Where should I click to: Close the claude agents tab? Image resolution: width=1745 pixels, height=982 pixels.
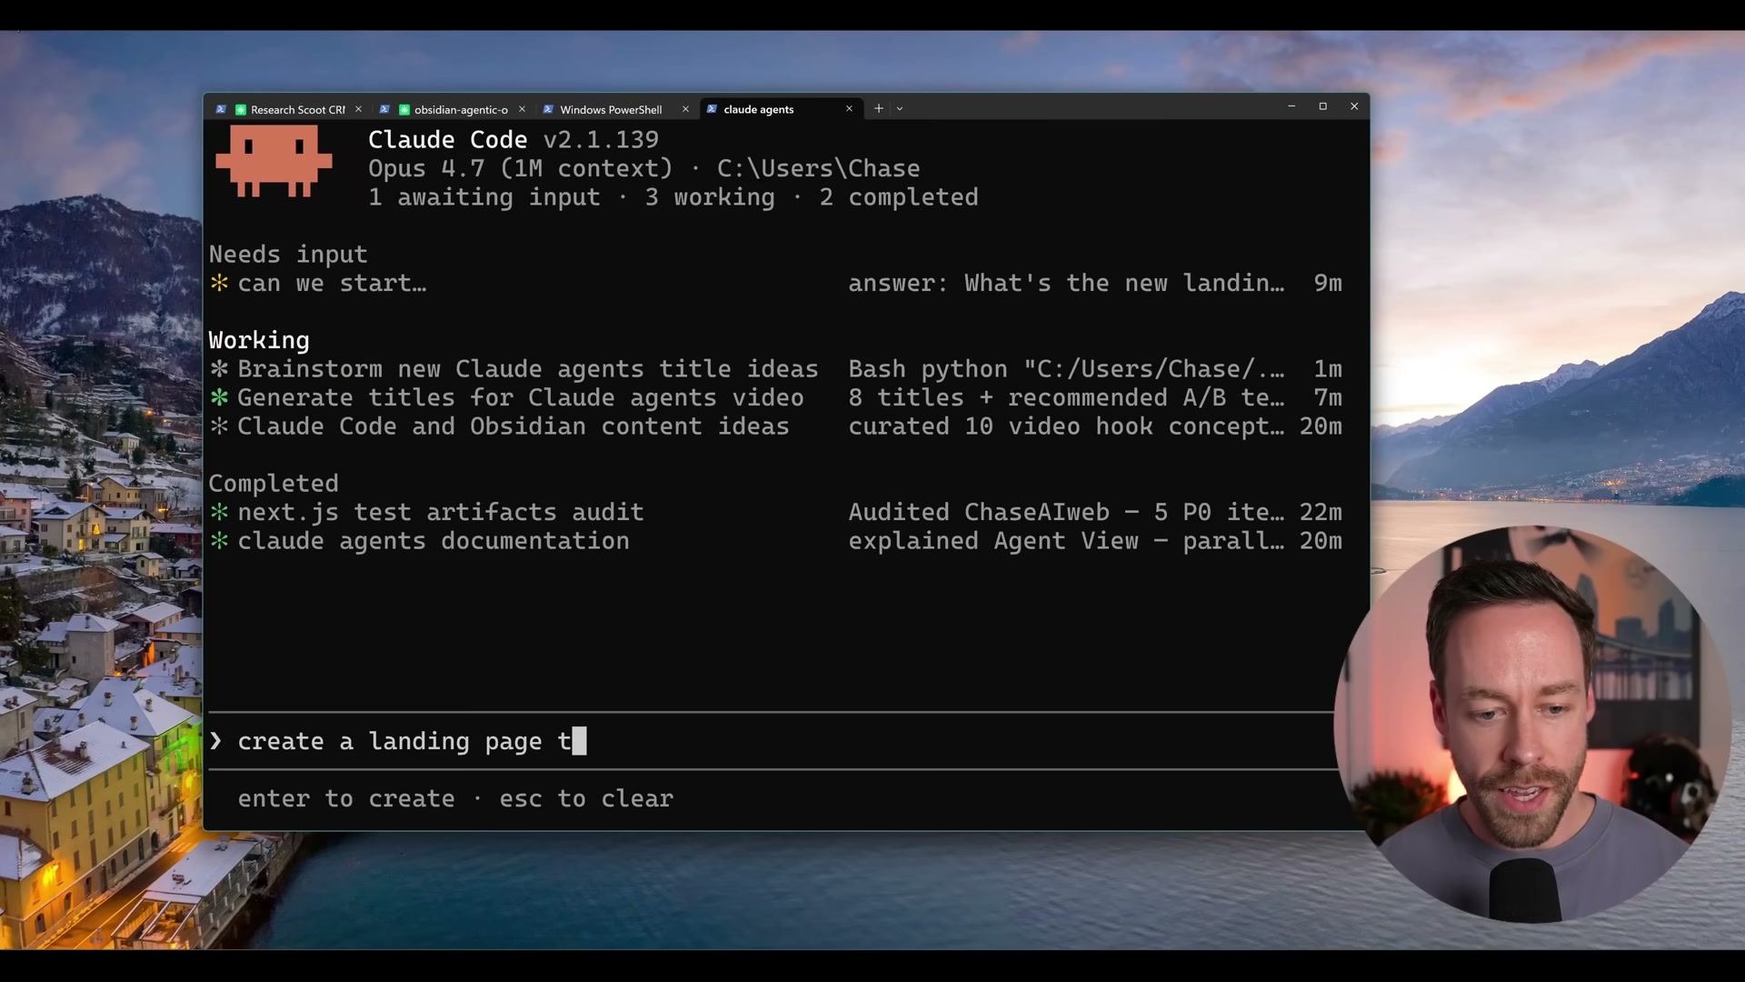[x=849, y=109]
